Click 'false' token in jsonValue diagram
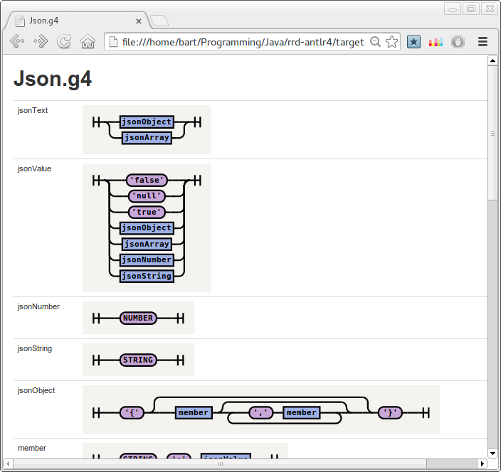Screen dimensions: 501x472 coord(147,181)
